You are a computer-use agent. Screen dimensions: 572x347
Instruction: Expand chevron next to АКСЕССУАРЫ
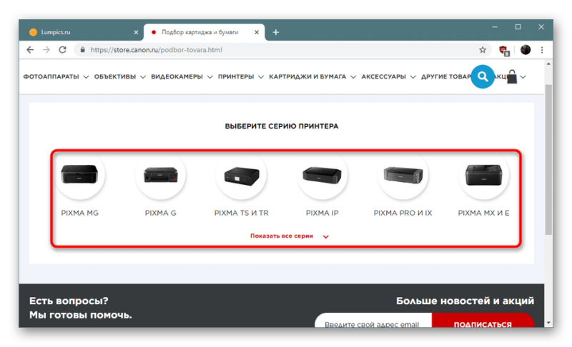click(413, 77)
